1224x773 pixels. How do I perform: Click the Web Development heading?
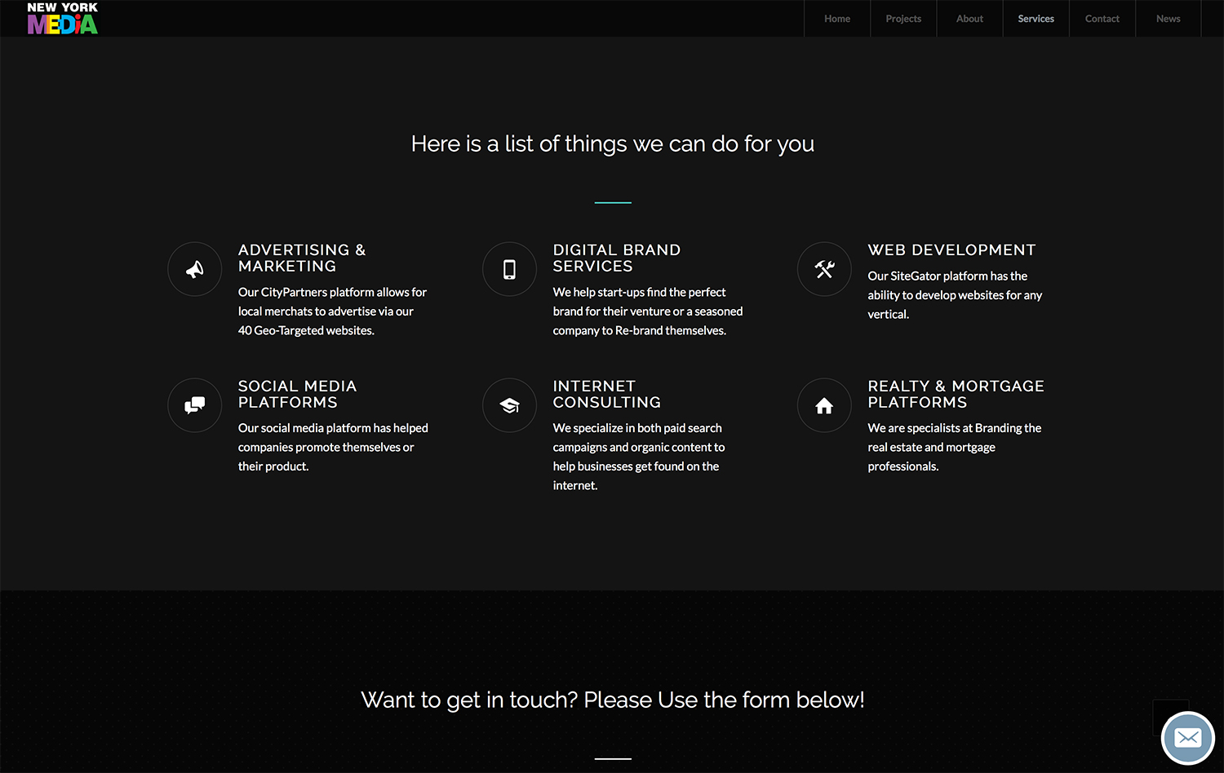coord(951,250)
